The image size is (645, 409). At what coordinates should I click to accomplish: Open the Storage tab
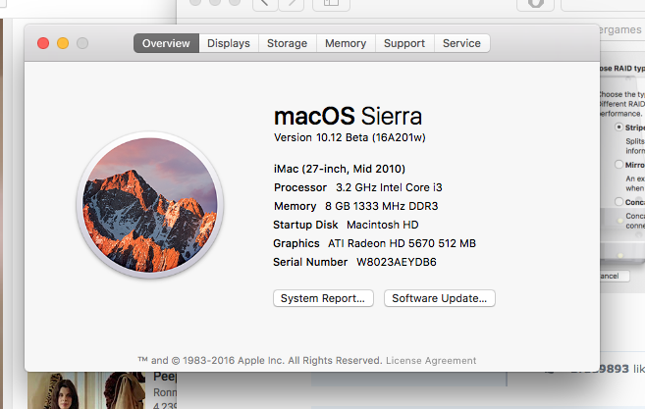point(287,43)
